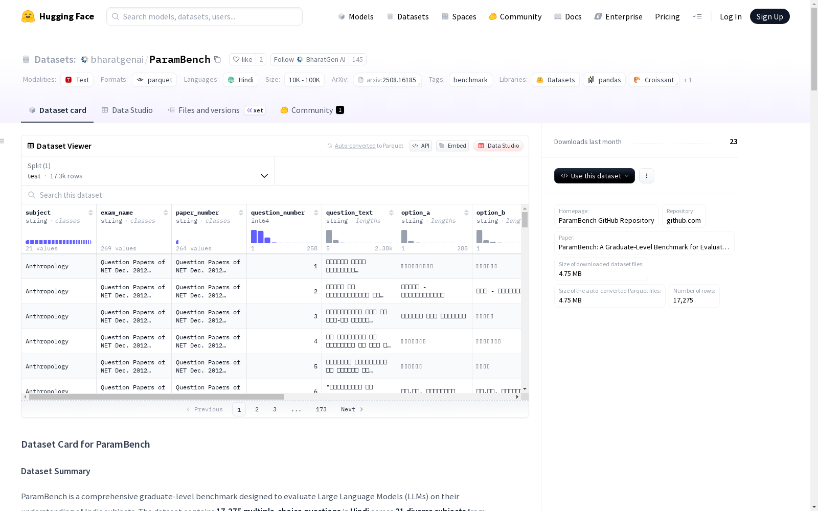818x511 pixels.
Task: Open the Datasets page
Action: 407,16
